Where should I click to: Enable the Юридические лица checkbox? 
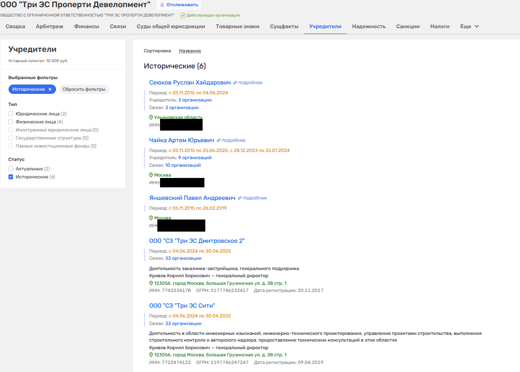11,114
